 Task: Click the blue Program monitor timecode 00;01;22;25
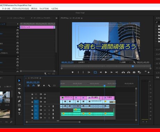click(67, 63)
